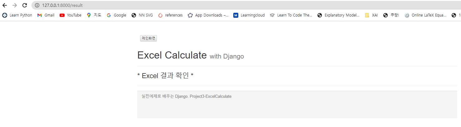461x127 pixels.
Task: Click the site info icon in address bar
Action: coord(37,5)
